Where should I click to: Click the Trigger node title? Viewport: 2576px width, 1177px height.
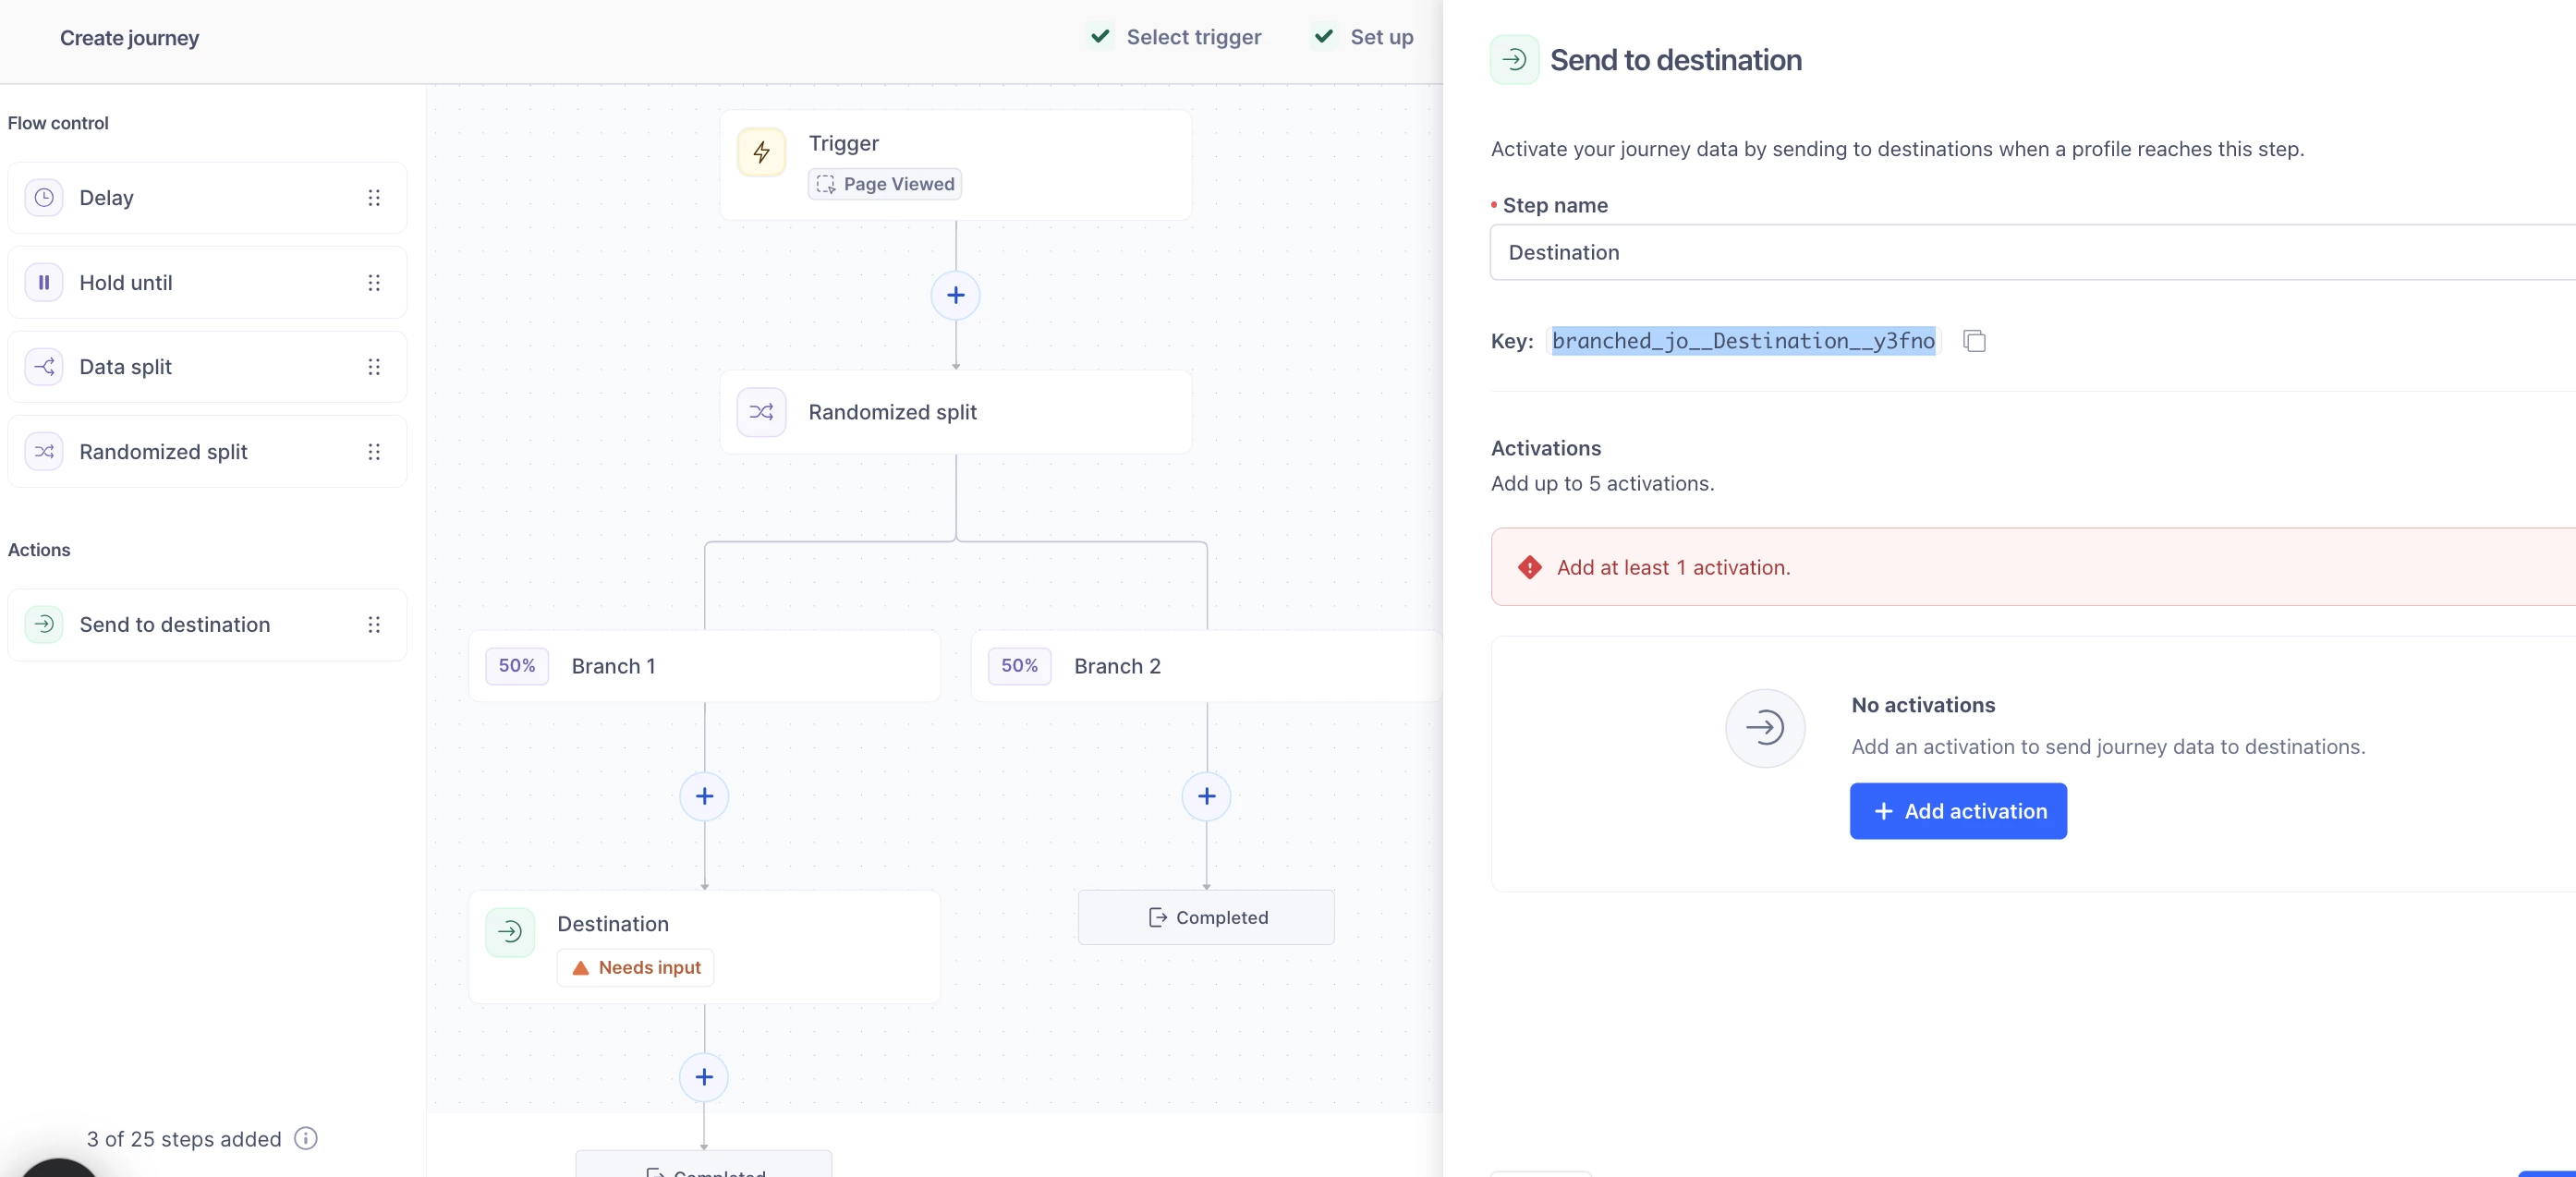pyautogui.click(x=844, y=143)
